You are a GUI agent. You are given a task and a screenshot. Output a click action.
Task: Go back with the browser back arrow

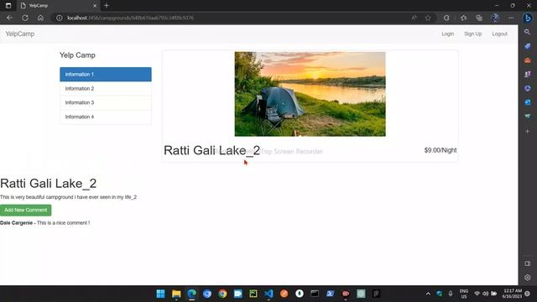(x=9, y=18)
